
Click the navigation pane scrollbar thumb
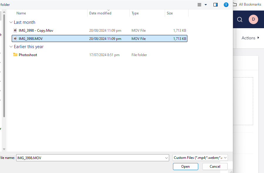click(4, 66)
